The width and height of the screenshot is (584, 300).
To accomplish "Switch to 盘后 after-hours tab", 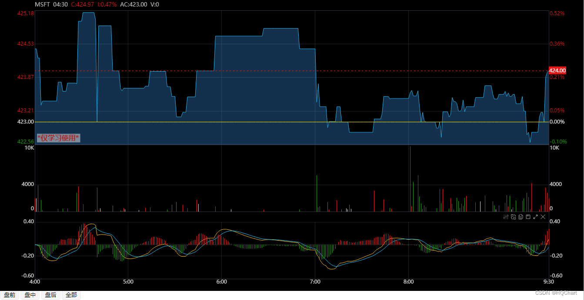I will point(50,295).
